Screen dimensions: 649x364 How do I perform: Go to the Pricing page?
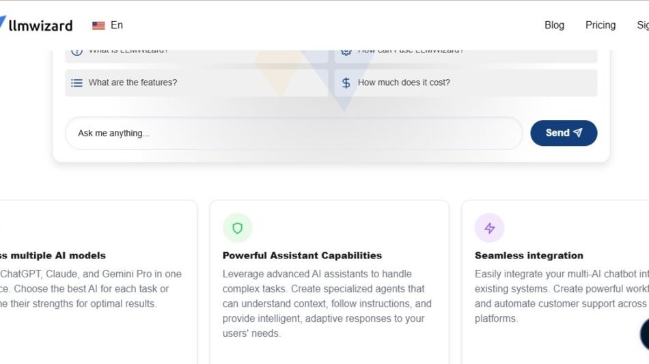coord(600,25)
